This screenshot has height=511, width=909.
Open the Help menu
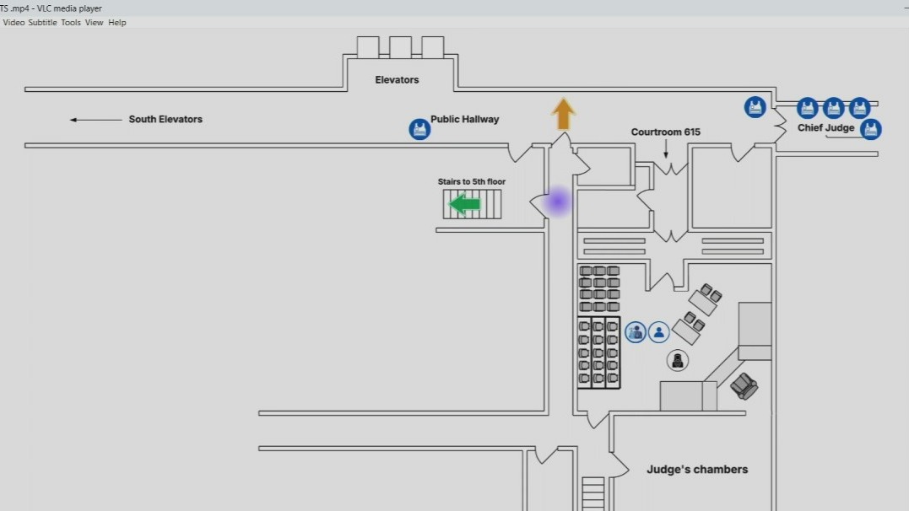click(x=116, y=23)
